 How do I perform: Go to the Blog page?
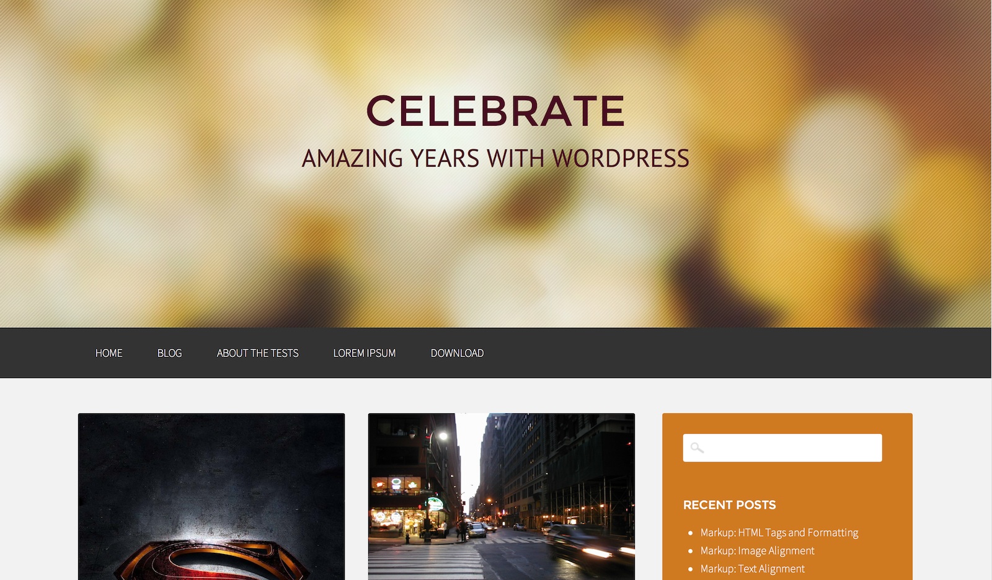pos(169,353)
